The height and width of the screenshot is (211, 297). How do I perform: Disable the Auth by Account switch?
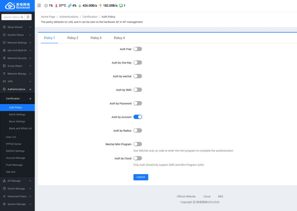137,117
